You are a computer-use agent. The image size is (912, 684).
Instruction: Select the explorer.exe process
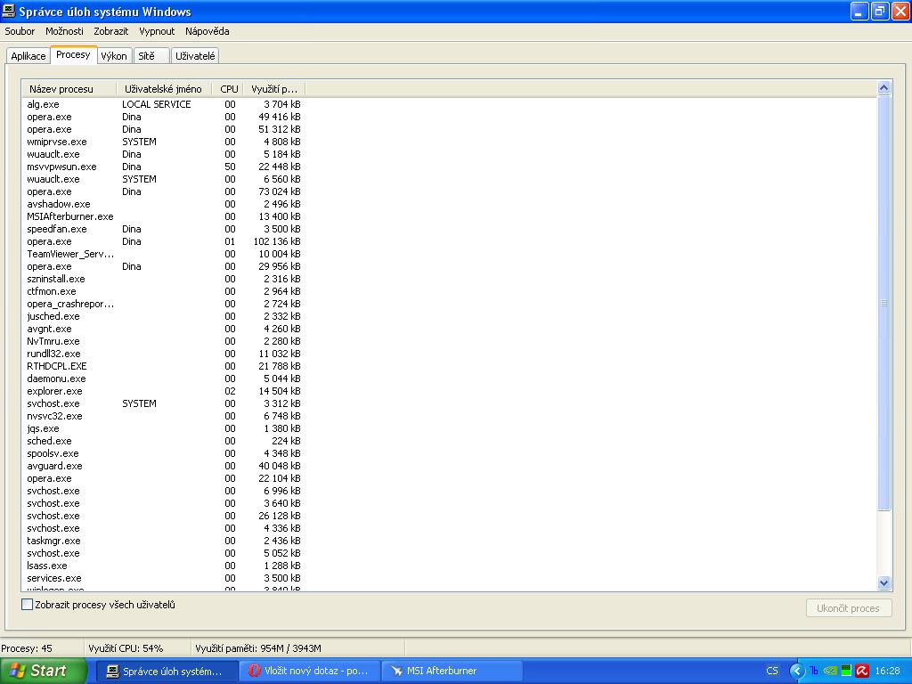164,392
